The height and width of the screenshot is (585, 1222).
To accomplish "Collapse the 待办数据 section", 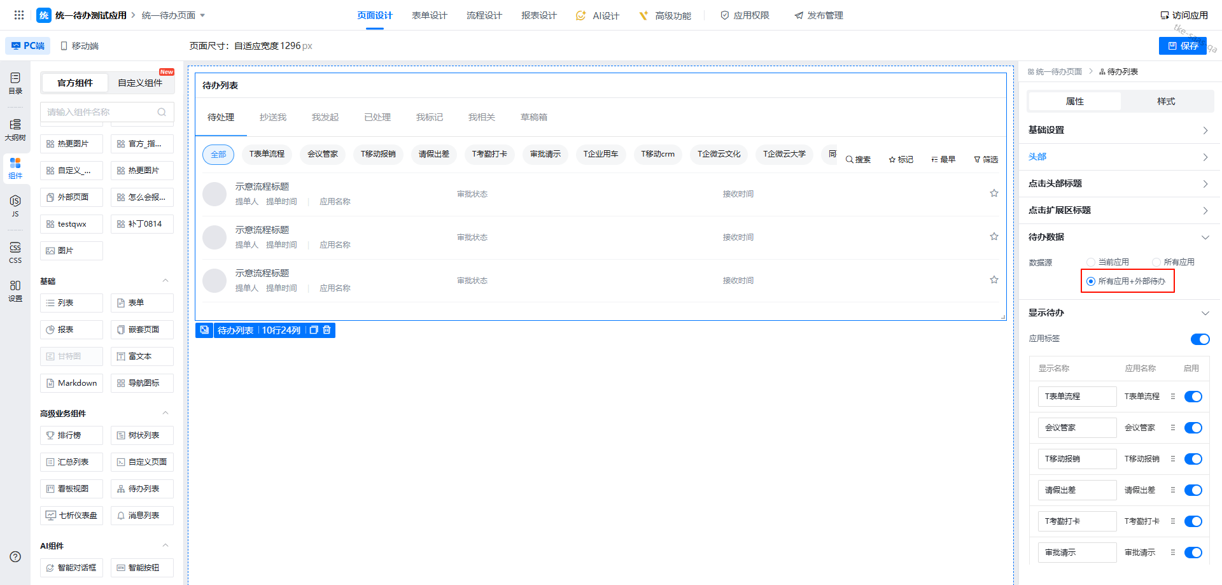I will tap(1205, 237).
